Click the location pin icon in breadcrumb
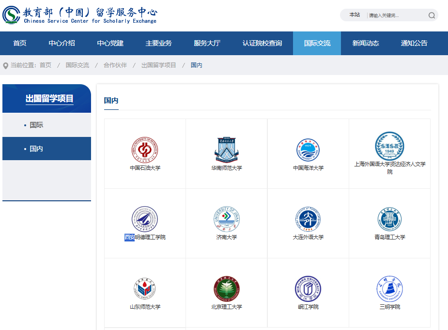 click(x=5, y=66)
